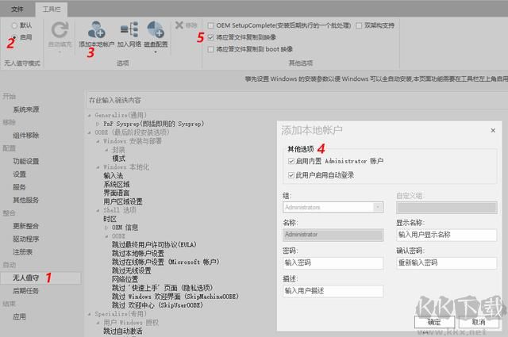
Task: Select 用户区域设置 tree item
Action: coord(123,201)
